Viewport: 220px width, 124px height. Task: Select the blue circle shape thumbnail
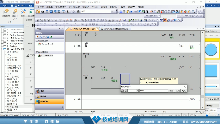[x=211, y=50]
